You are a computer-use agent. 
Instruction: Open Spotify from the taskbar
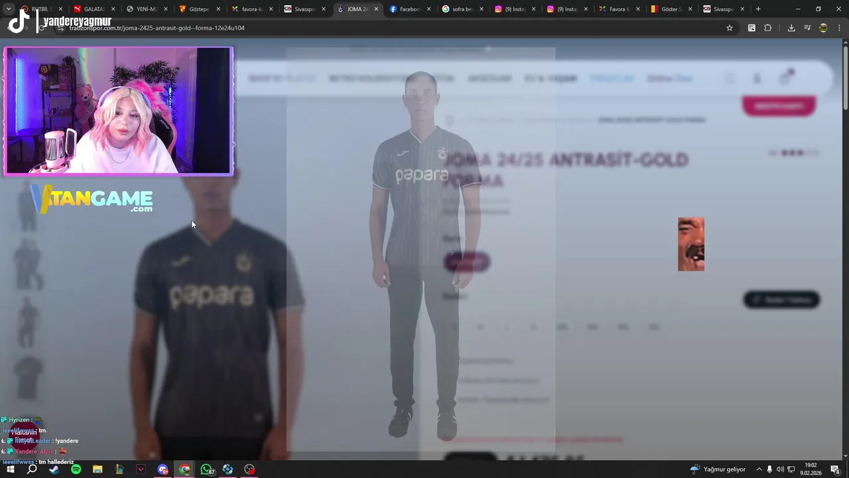[76, 469]
